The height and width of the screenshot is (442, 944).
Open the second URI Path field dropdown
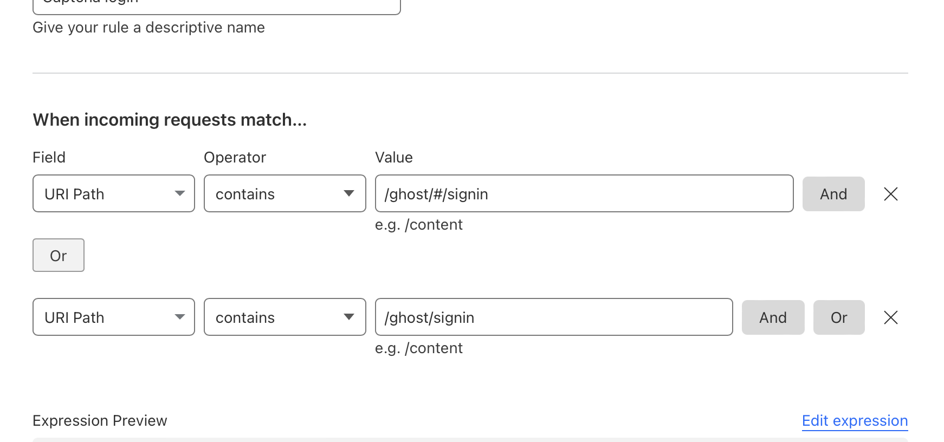(113, 317)
